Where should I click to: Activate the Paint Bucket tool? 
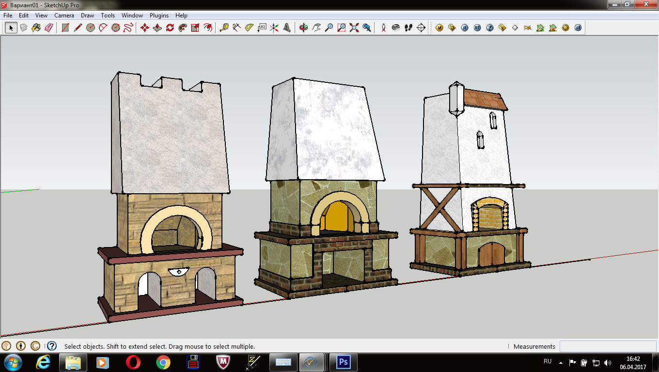pos(36,28)
